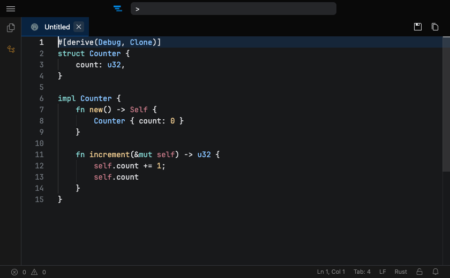Click the 'mut' keyword on line 11
Image resolution: width=450 pixels, height=278 pixels.
click(146, 155)
